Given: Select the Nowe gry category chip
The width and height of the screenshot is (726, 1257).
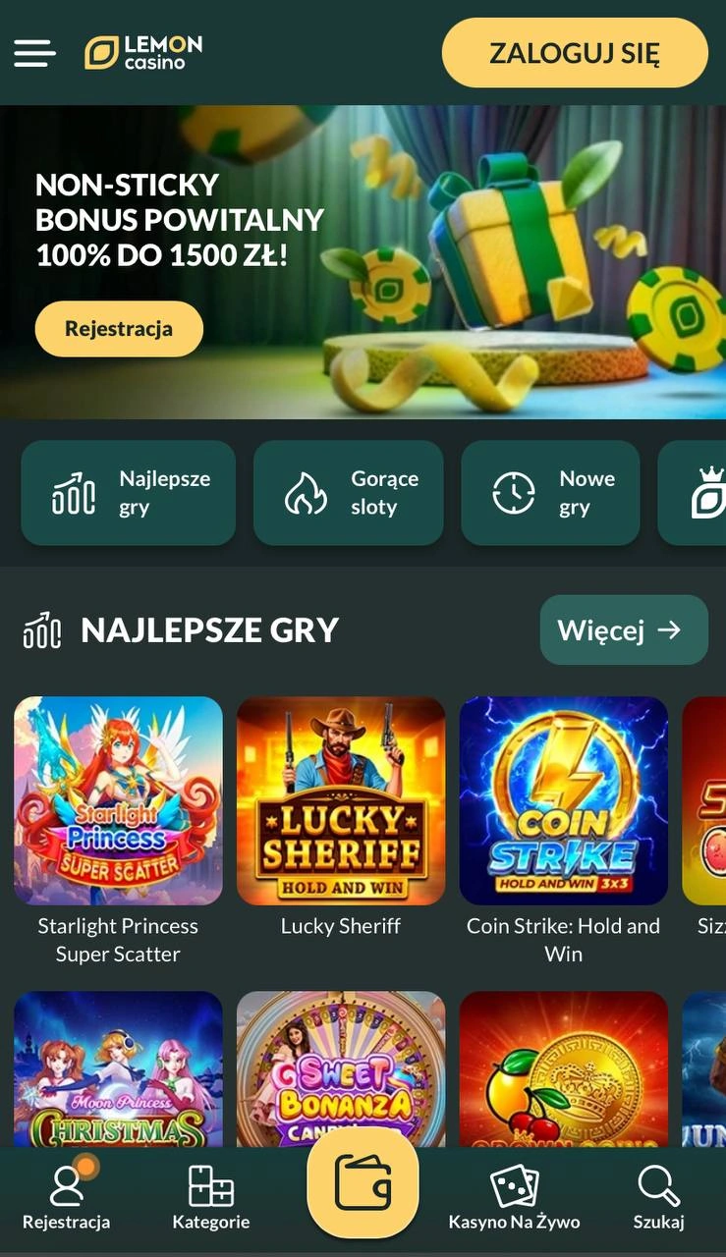Looking at the screenshot, I should pyautogui.click(x=550, y=493).
